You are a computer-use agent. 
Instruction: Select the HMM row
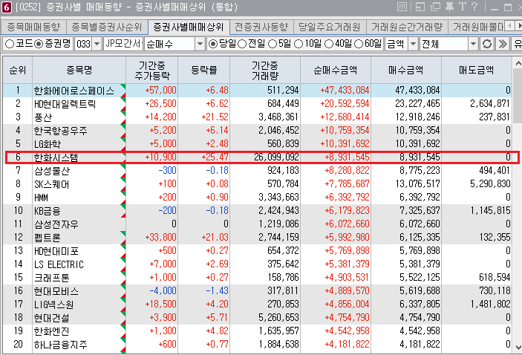point(258,197)
